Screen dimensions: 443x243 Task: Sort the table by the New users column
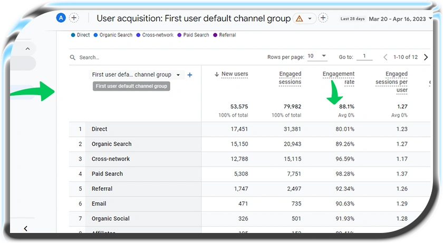[x=234, y=74]
